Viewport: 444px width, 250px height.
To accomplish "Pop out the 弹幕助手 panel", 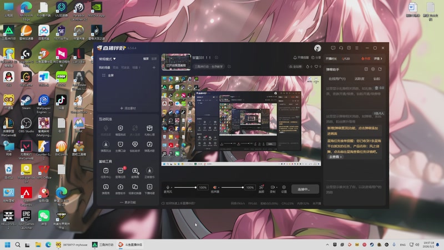I will [x=380, y=69].
